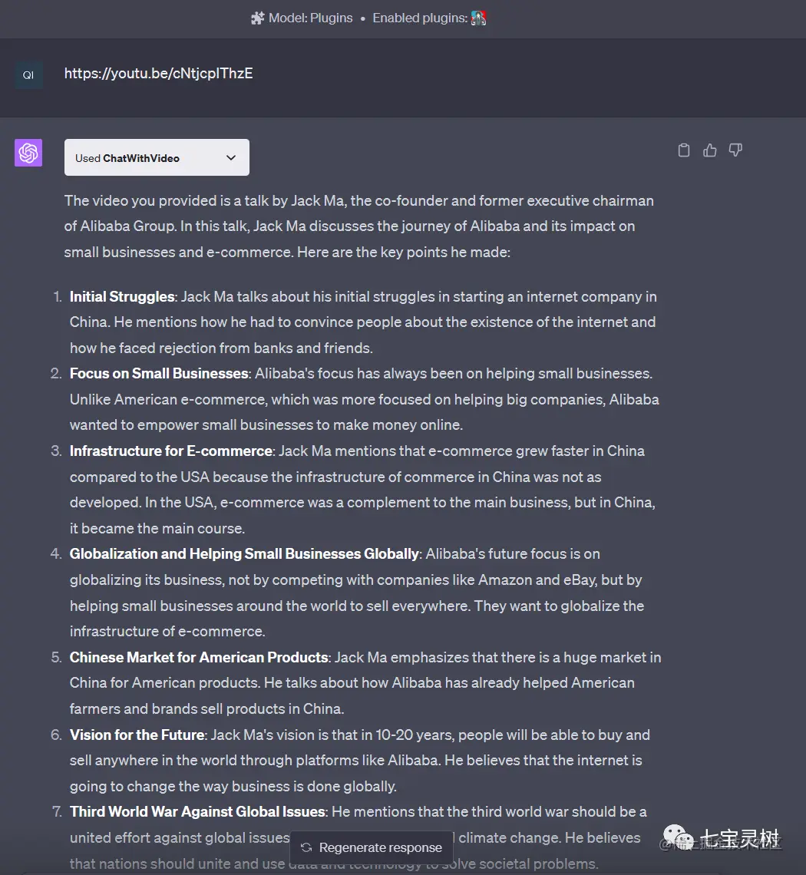Click the text 'farmers and brands sell products in China.'

207,709
